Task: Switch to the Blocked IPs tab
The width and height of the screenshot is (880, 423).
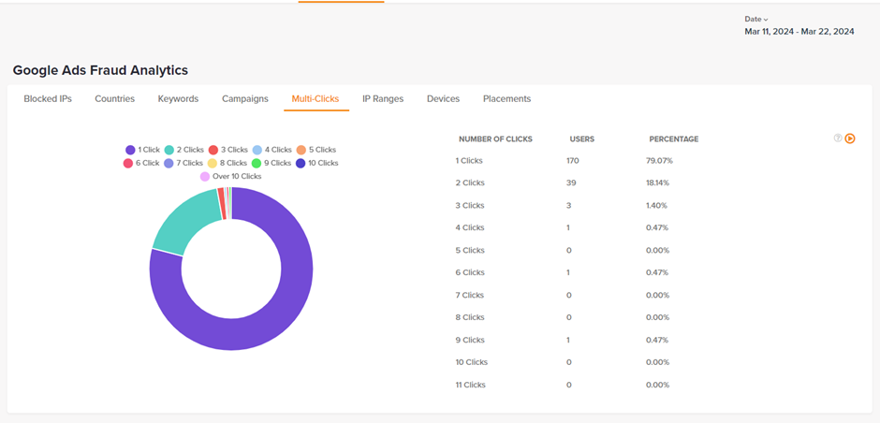Action: coord(48,99)
